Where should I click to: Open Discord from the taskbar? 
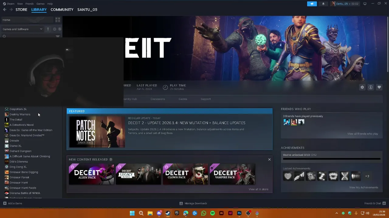tap(159, 213)
